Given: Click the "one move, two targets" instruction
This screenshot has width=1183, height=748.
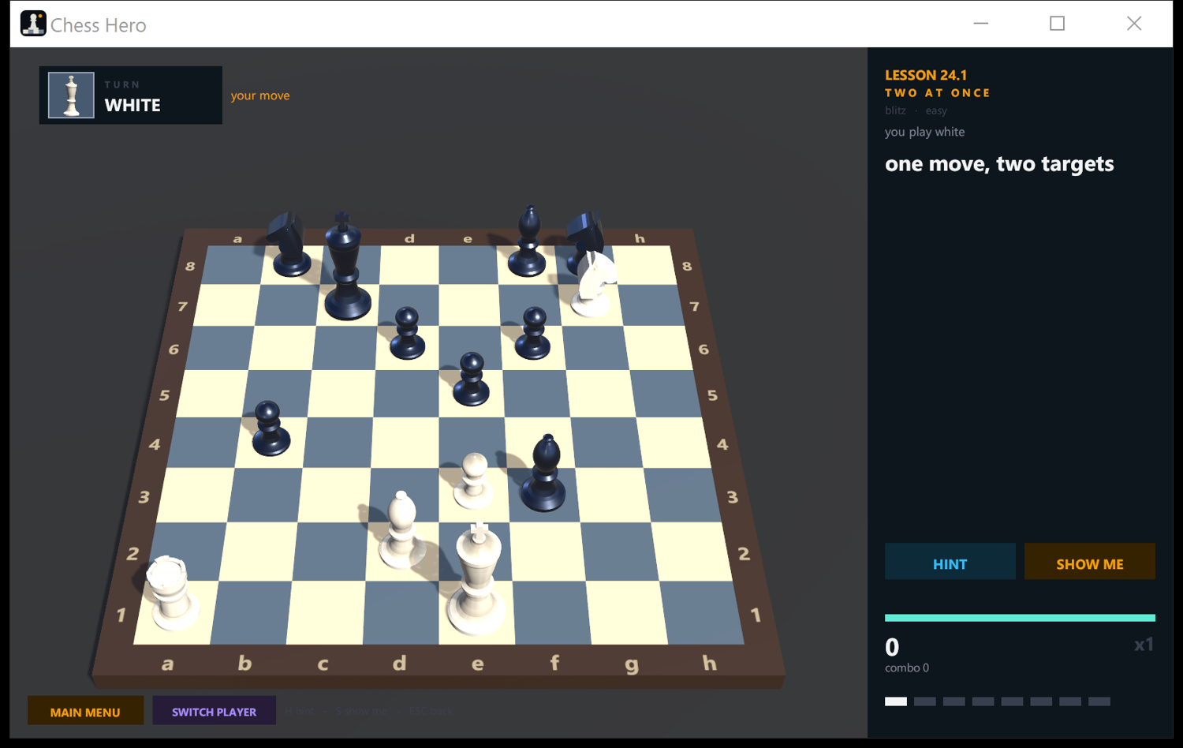Looking at the screenshot, I should [x=999, y=163].
